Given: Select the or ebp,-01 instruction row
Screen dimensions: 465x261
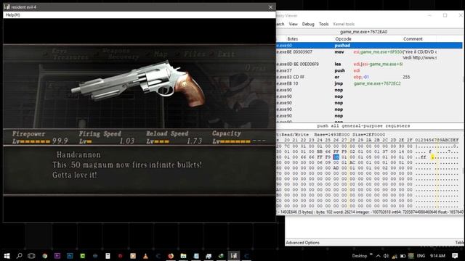Looking at the screenshot, I should 369,77.
